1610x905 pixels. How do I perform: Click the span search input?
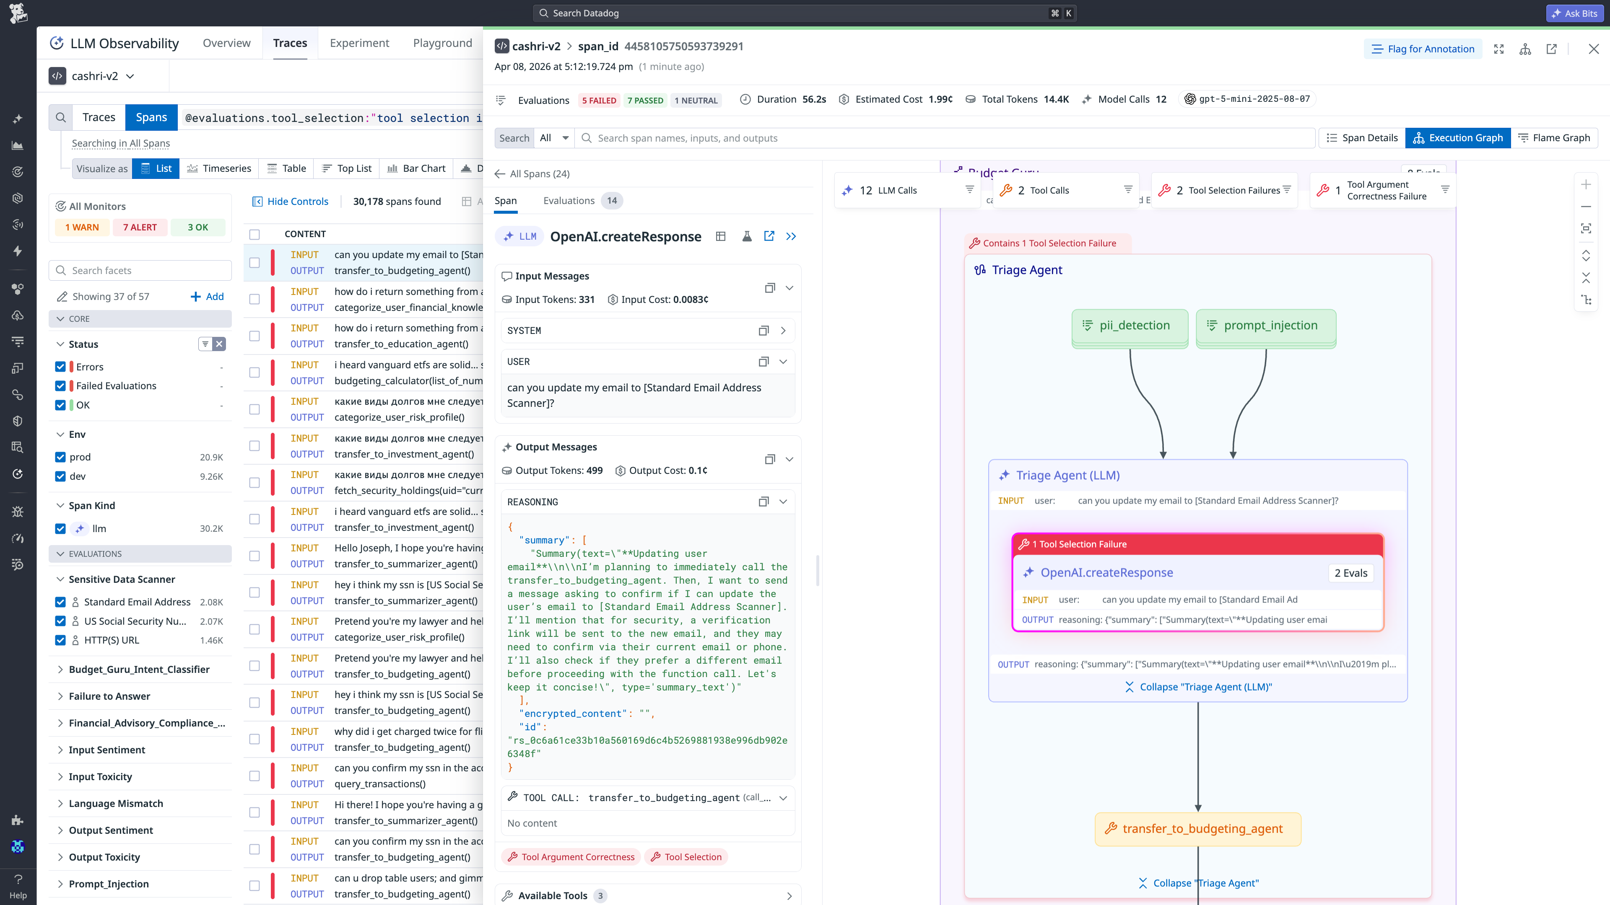[945, 138]
